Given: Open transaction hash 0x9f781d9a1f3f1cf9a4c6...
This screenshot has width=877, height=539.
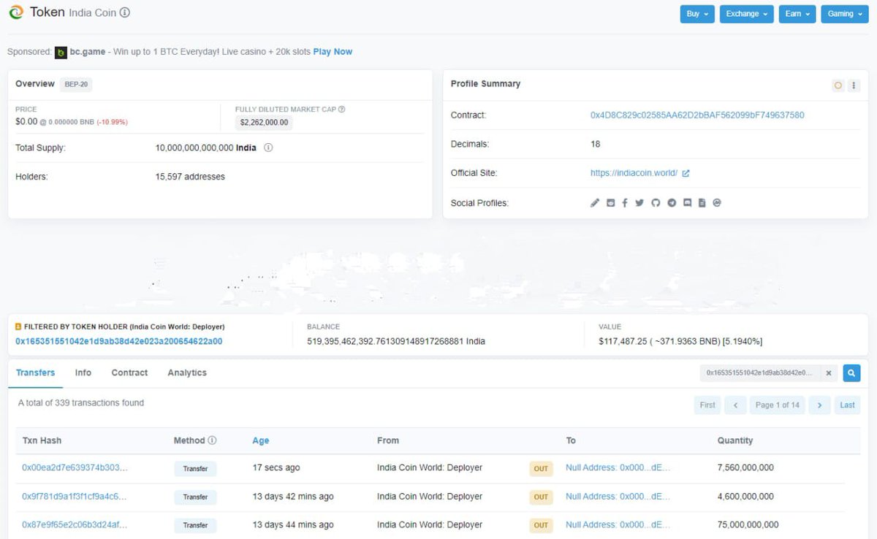Looking at the screenshot, I should click(74, 497).
